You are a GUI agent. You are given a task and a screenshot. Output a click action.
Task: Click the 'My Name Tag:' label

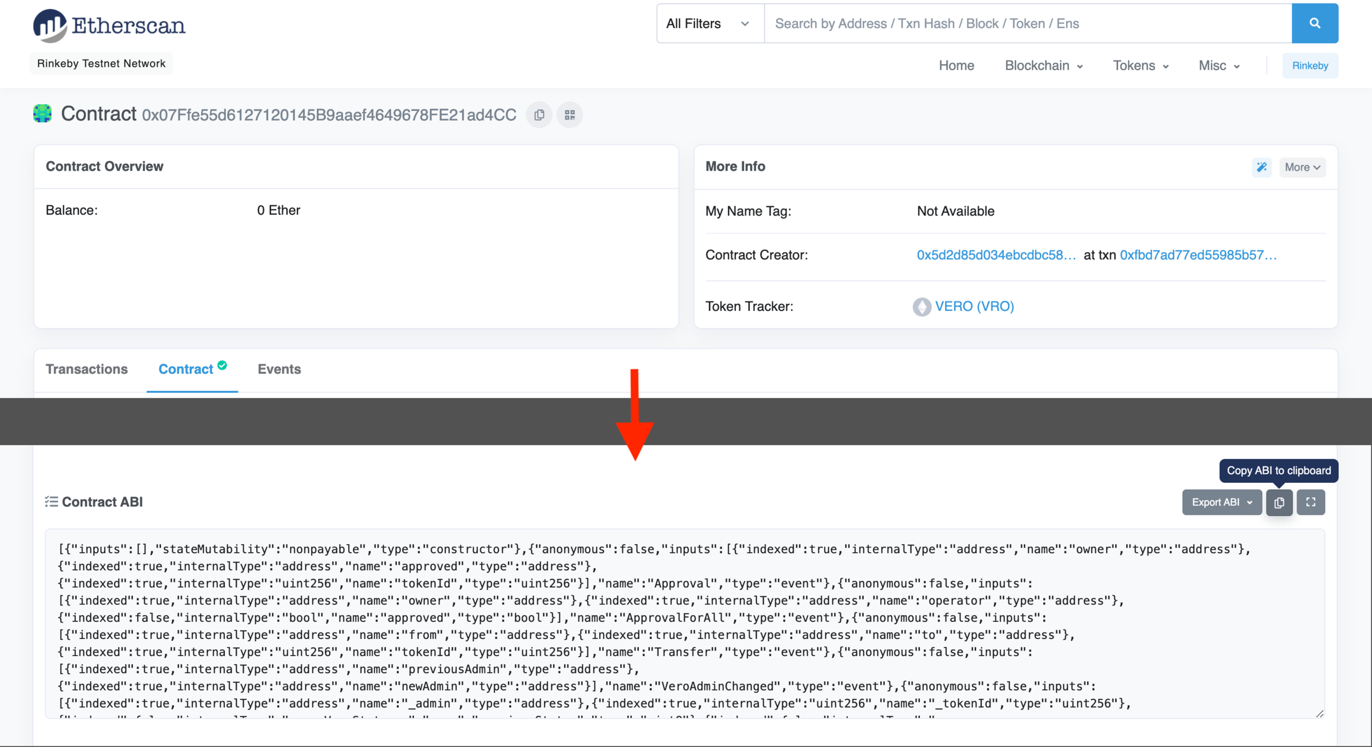tap(749, 211)
